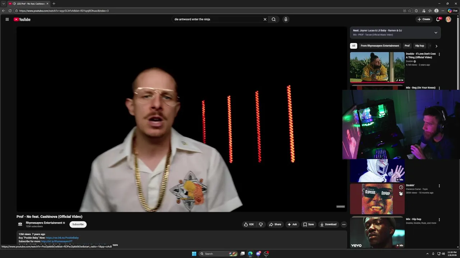Open the taskbar clock and date
This screenshot has height=258, width=460.
tap(452, 254)
